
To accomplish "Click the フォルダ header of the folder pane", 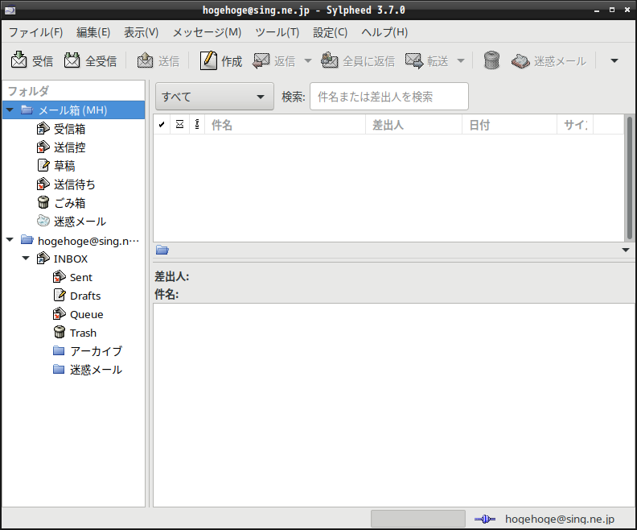I will pyautogui.click(x=73, y=91).
